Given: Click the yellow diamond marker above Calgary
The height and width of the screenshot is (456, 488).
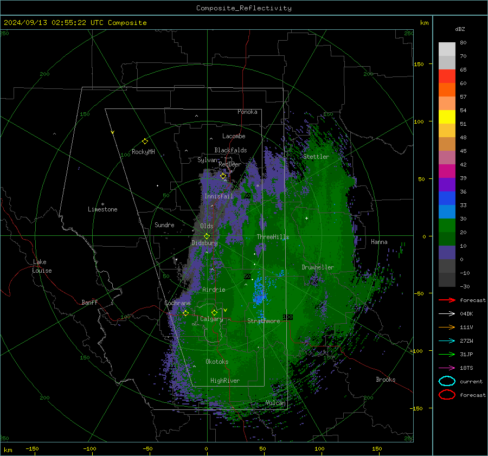Looking at the screenshot, I should pos(214,312).
